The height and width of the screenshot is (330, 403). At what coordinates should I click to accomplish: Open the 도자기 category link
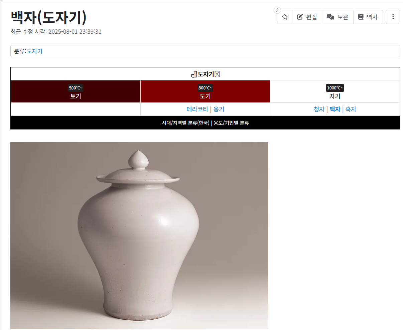pyautogui.click(x=34, y=51)
